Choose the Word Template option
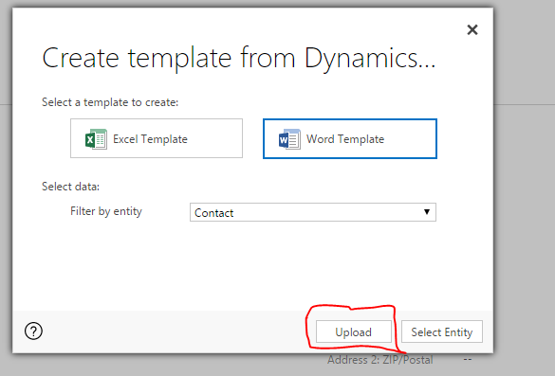Image resolution: width=555 pixels, height=376 pixels. (350, 139)
